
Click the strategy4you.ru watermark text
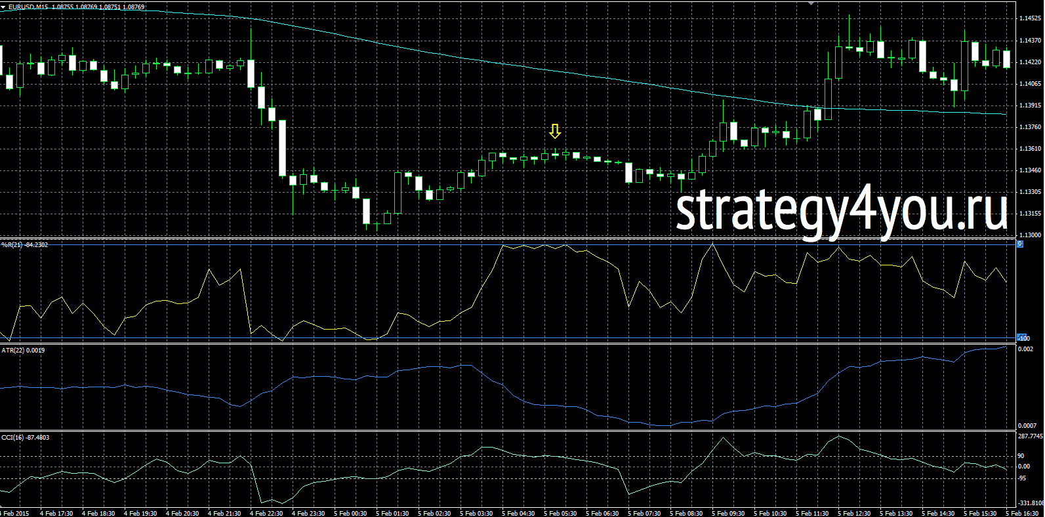tap(841, 211)
